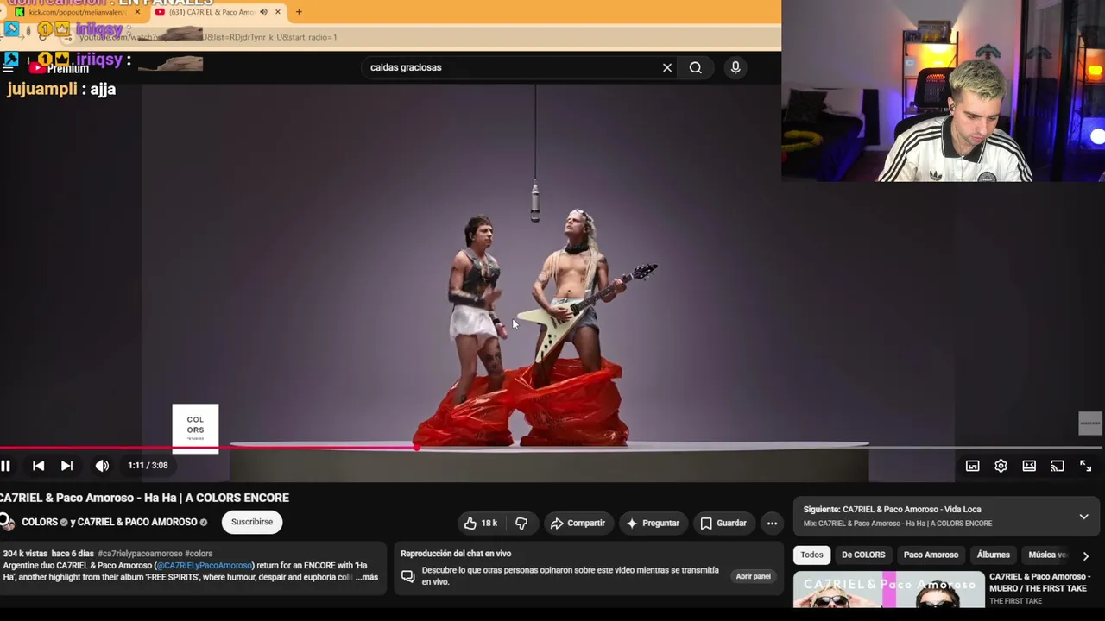Select the Todos filter chip

coord(811,555)
